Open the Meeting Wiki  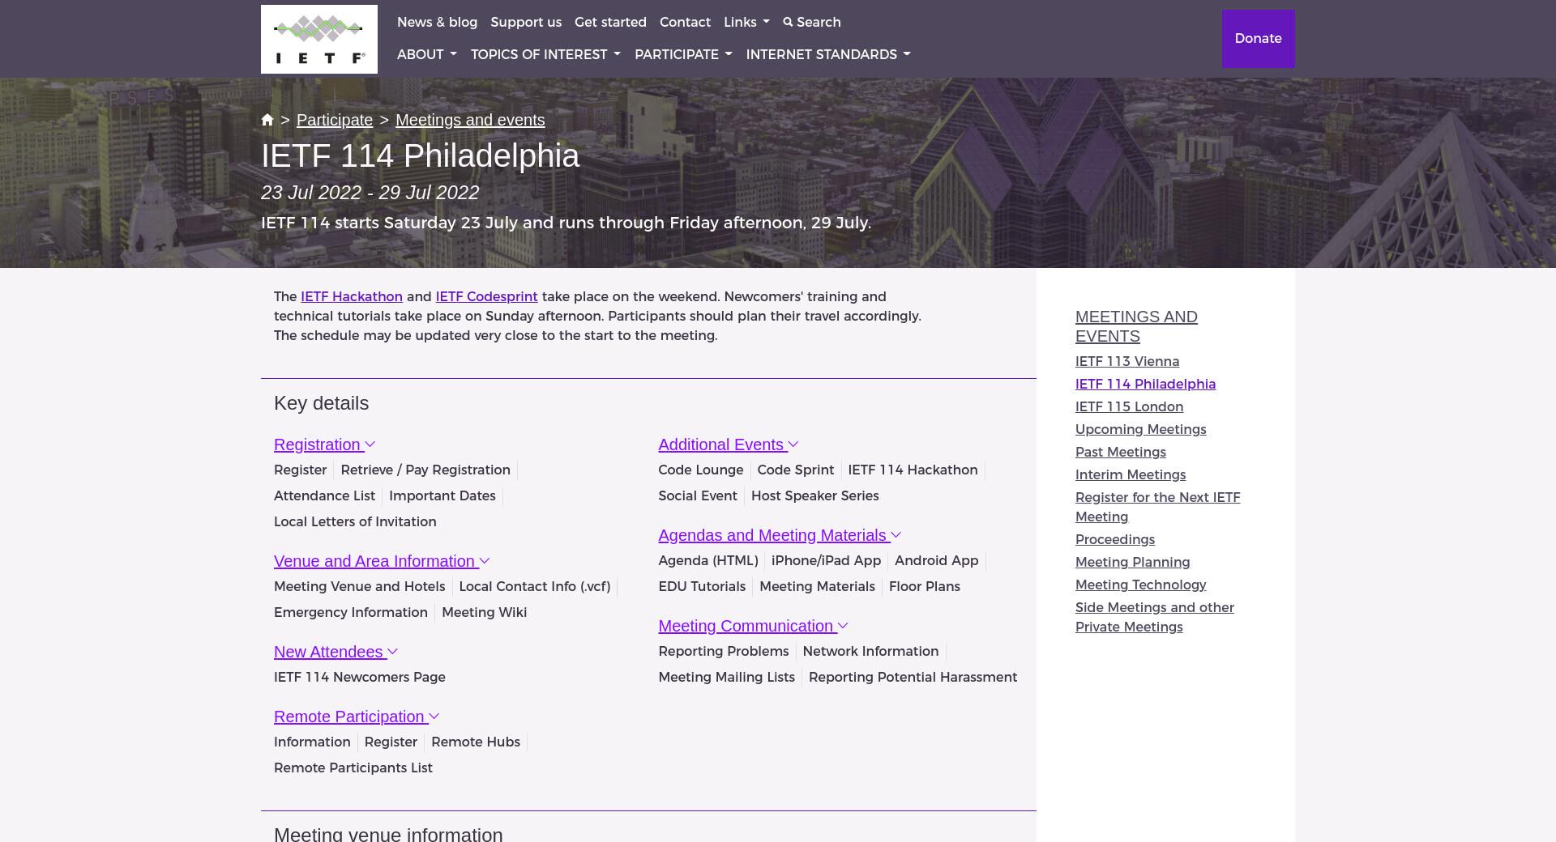coord(485,612)
